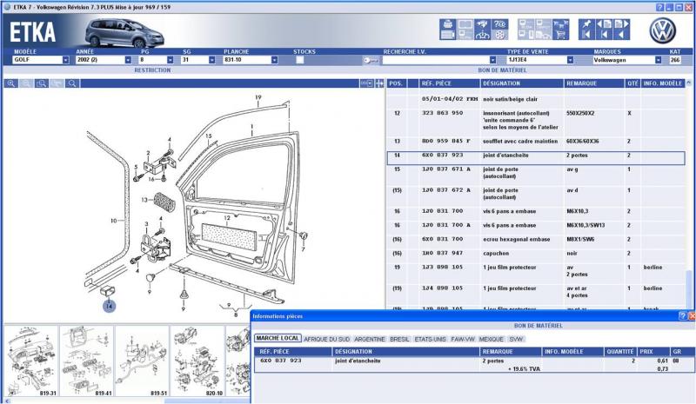The image size is (696, 404).
Task: Open the MODÈLE dropdown showing GOLF
Action: click(x=66, y=60)
